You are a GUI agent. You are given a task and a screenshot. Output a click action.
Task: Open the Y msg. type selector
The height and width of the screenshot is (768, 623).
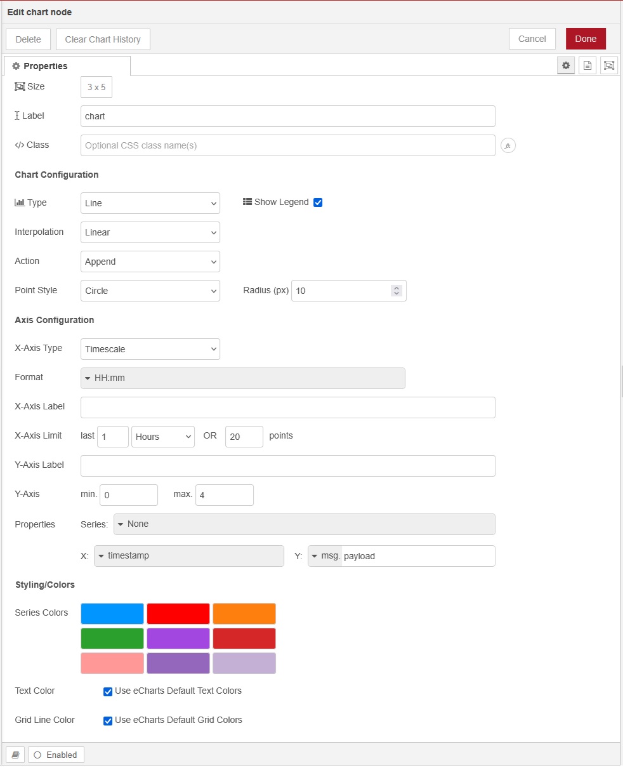325,556
